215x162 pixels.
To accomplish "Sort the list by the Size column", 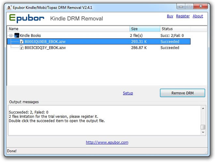I will 145,29.
